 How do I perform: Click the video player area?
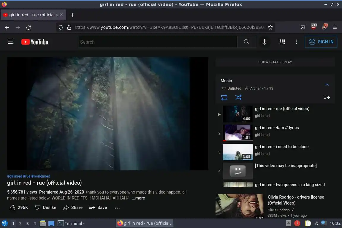coord(108,114)
